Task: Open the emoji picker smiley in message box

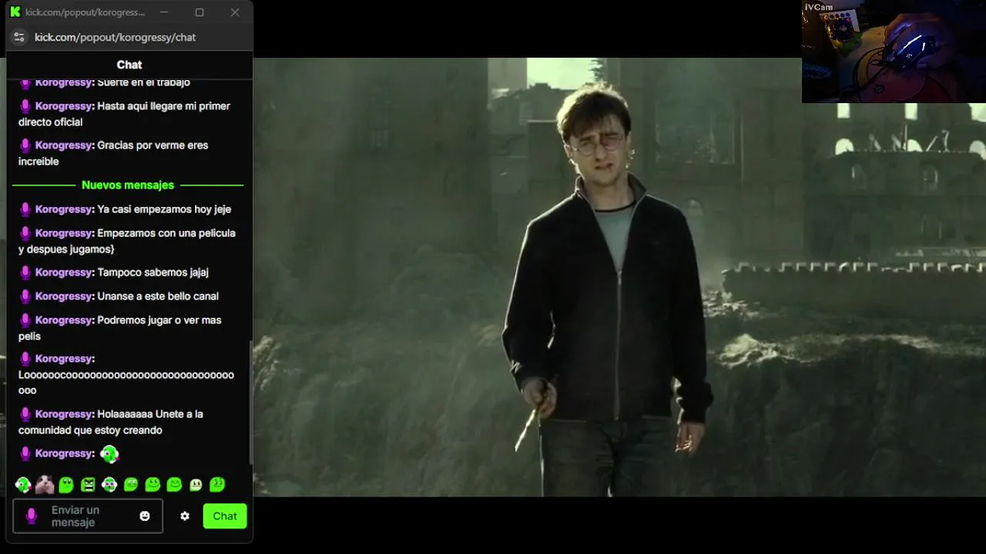Action: tap(145, 516)
